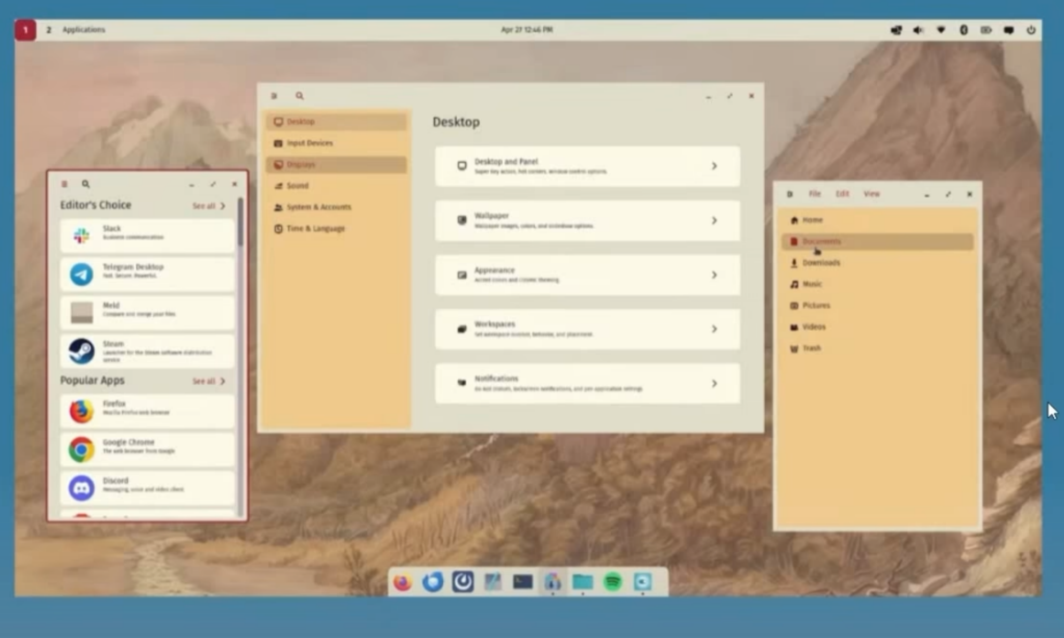Open Time & Language settings
Viewport: 1064px width, 638px height.
tap(315, 228)
